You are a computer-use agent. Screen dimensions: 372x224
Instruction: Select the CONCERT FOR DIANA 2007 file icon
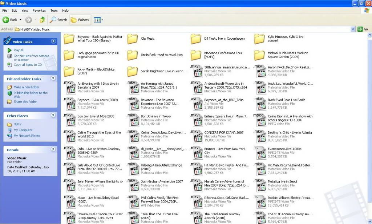click(197, 137)
